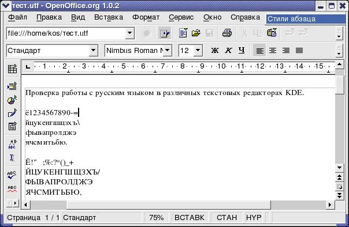Click the left arrow of horizontal scrollbar
Image resolution: width=349 pixels, height=227 pixels.
(x=25, y=205)
